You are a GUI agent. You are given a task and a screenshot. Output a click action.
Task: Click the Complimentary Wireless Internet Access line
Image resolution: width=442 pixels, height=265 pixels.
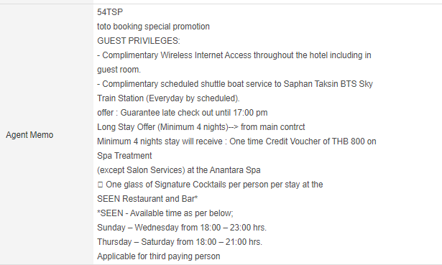[234, 55]
